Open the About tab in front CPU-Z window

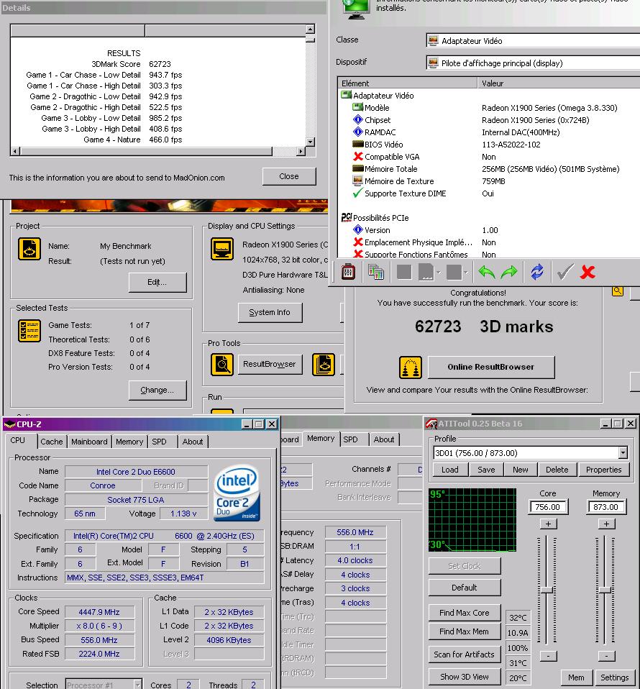coord(193,442)
